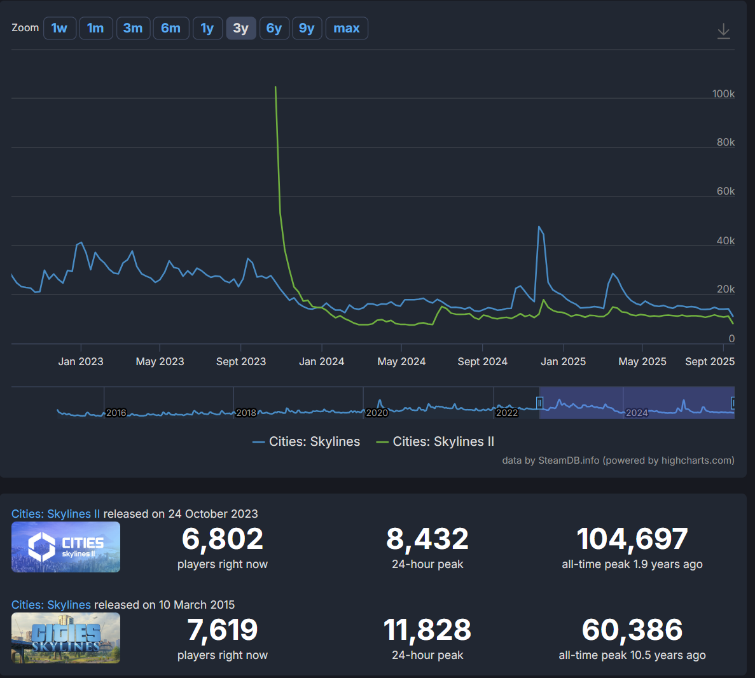Click the 2020 marker in navigator
The width and height of the screenshot is (755, 678).
[x=377, y=413]
